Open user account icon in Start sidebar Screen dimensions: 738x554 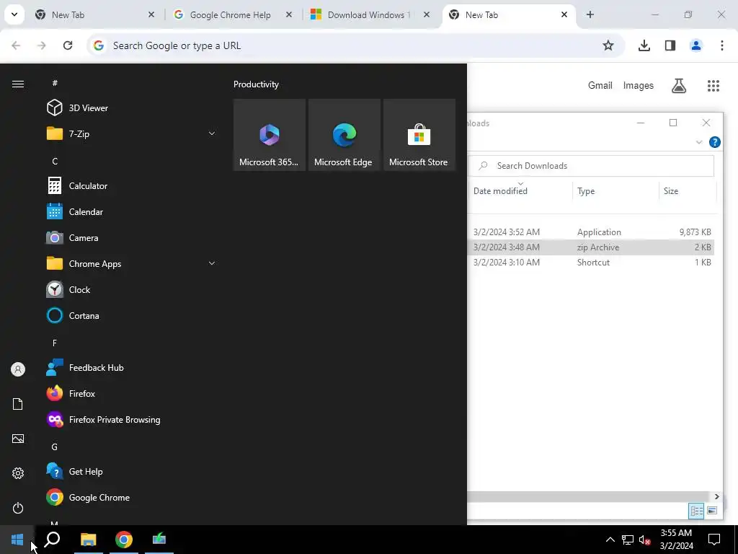pyautogui.click(x=18, y=369)
